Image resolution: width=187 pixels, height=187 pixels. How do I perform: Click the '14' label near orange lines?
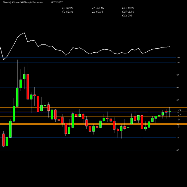click(180, 115)
